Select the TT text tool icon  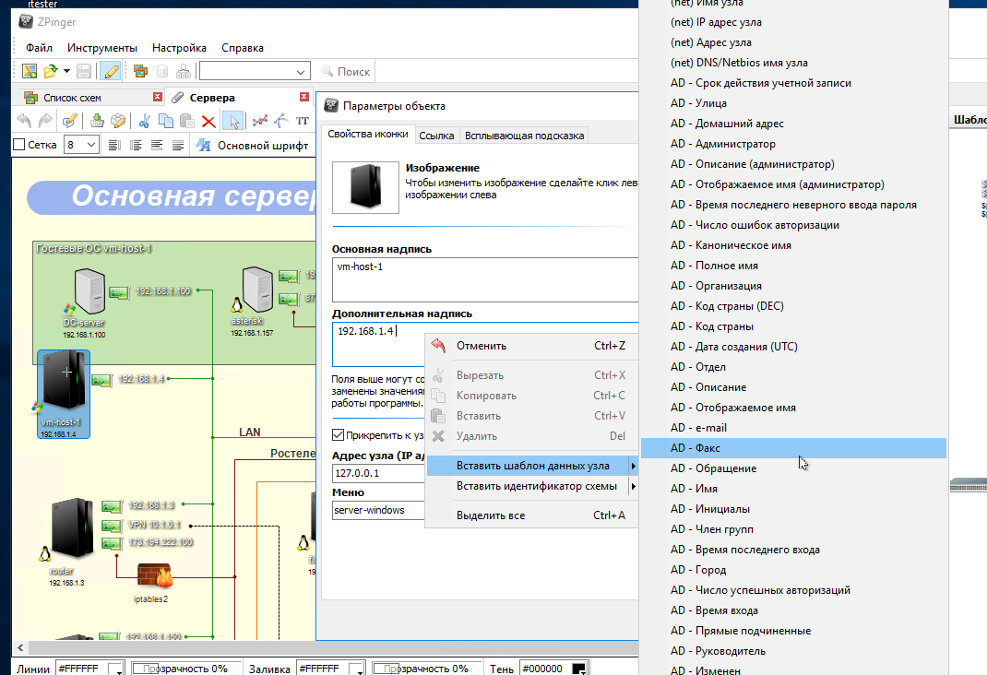(302, 121)
